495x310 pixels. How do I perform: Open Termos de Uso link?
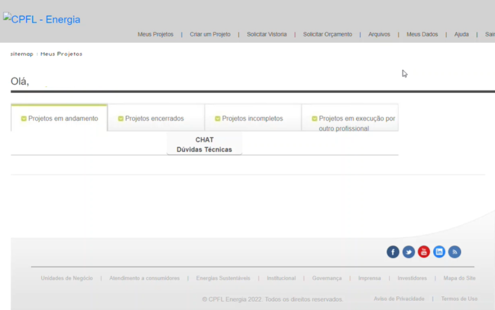(459, 299)
